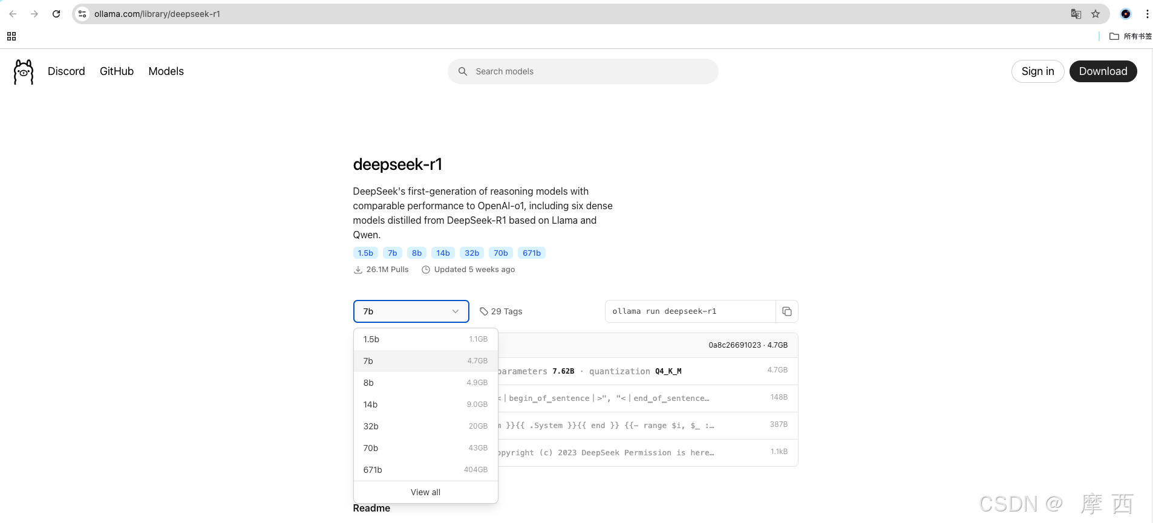Click the 7b blue tag badge
This screenshot has width=1153, height=523.
pyautogui.click(x=393, y=253)
